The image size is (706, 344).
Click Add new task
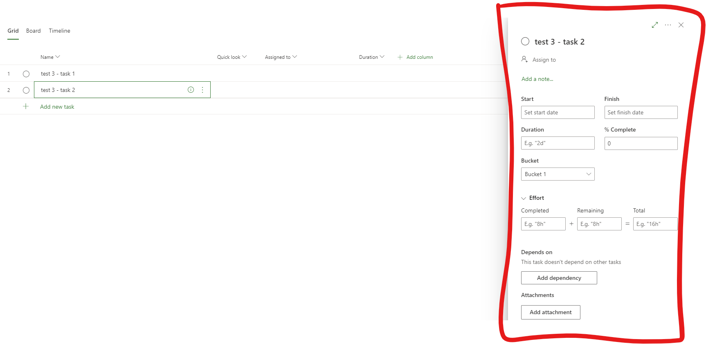[57, 107]
